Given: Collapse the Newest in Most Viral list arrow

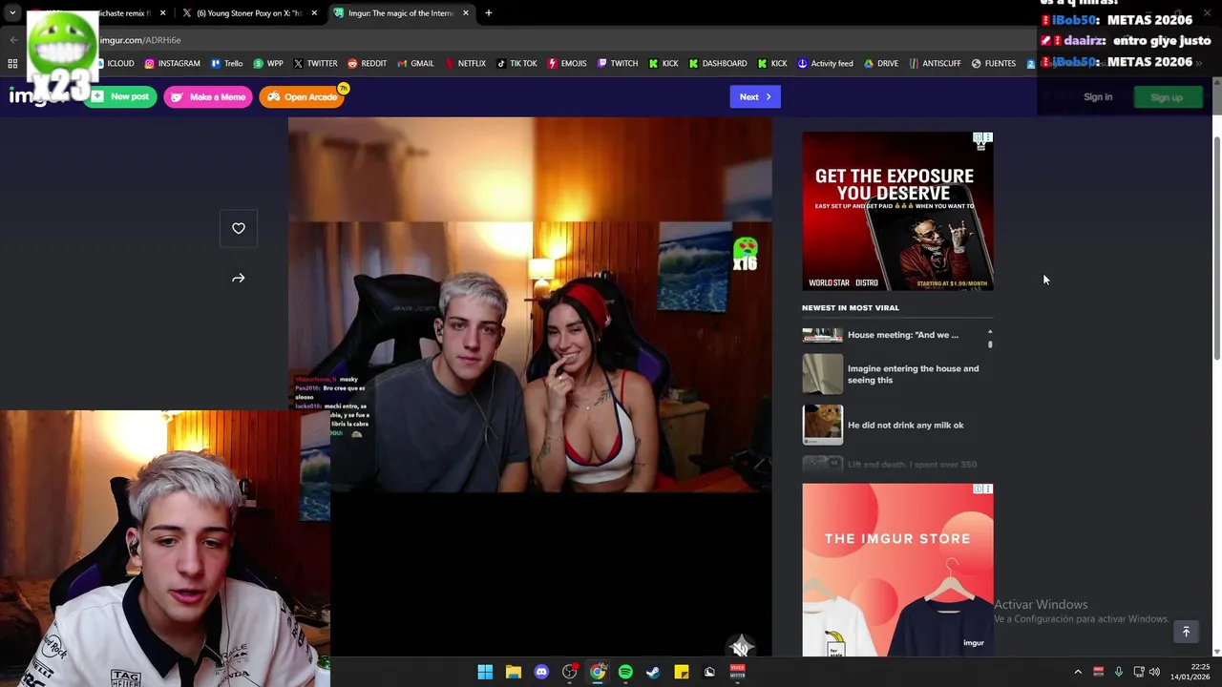Looking at the screenshot, I should [x=990, y=331].
